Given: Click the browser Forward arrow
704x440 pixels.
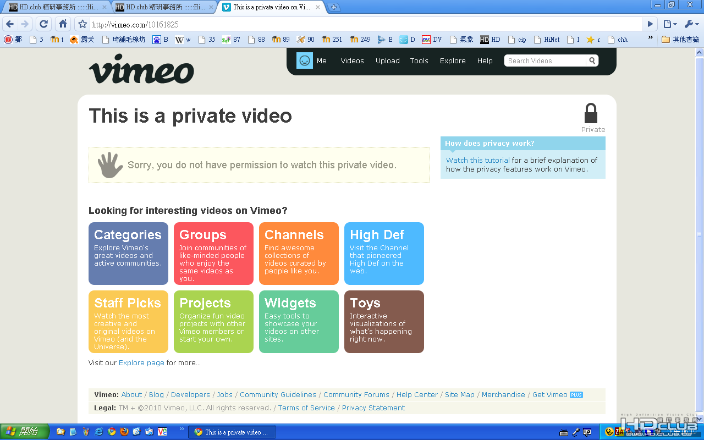Looking at the screenshot, I should 24,24.
